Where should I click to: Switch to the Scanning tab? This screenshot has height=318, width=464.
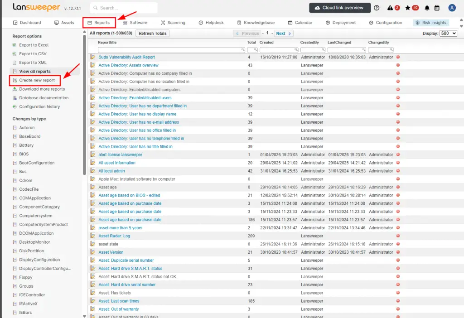pyautogui.click(x=173, y=23)
